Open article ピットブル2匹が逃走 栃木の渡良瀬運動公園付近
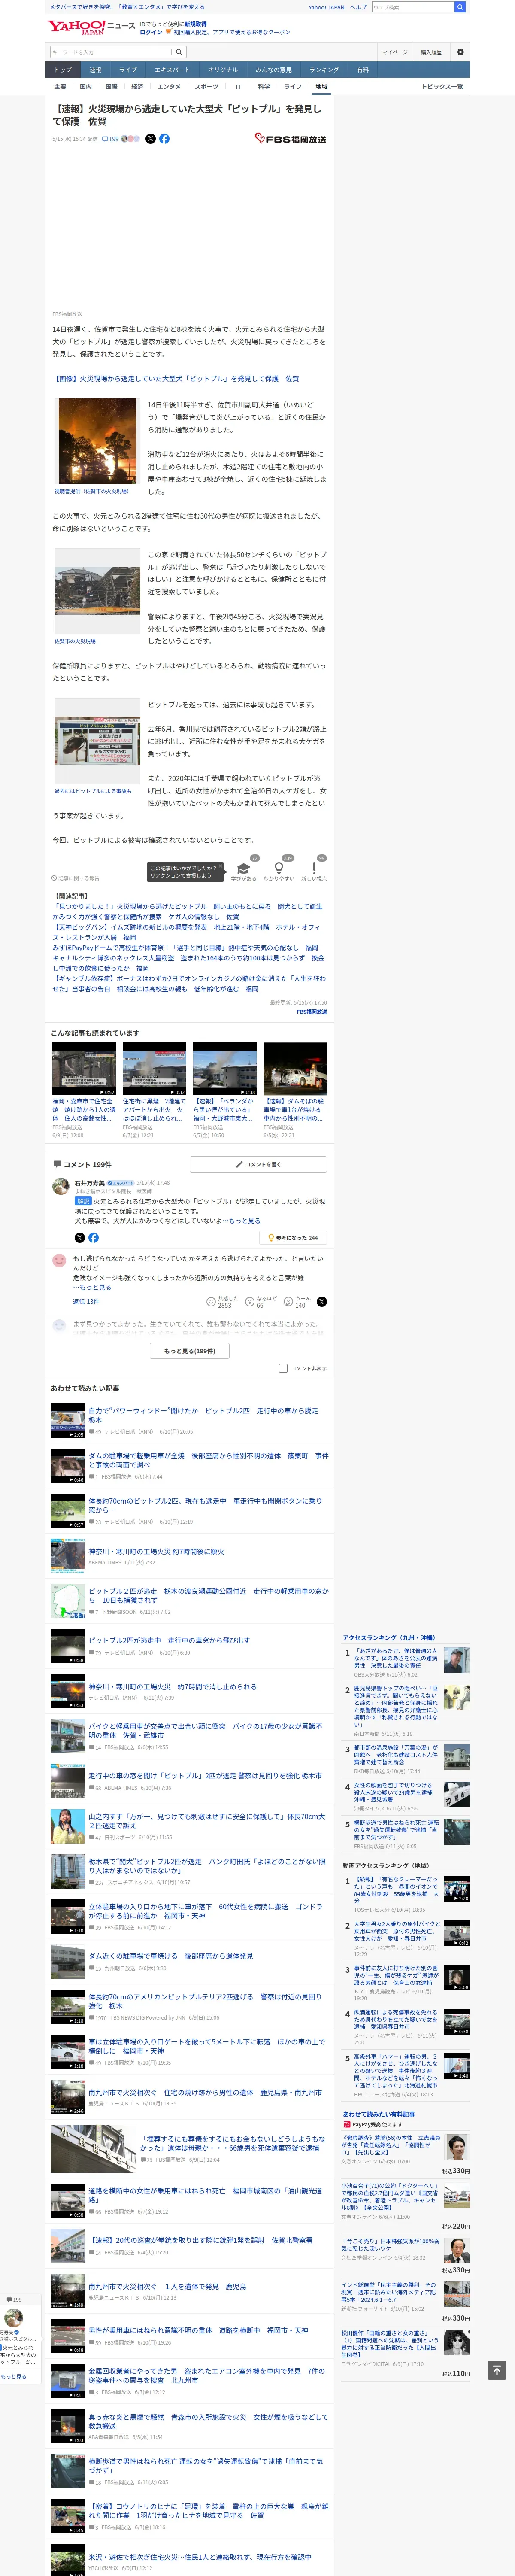515x2576 pixels. (208, 1595)
